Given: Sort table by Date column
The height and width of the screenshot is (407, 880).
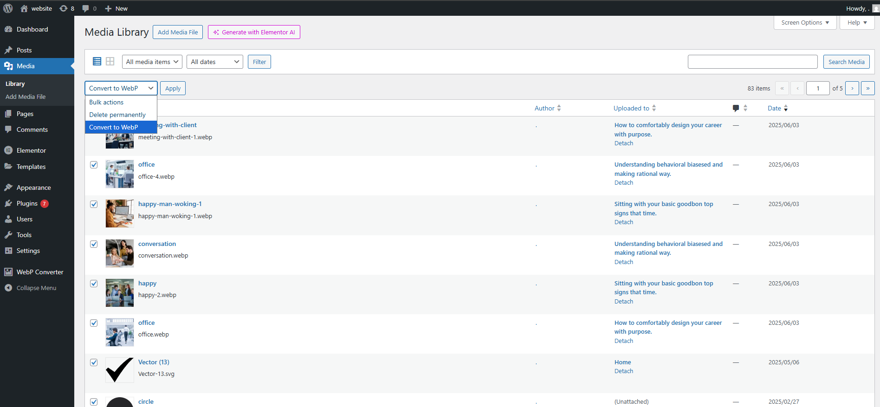Looking at the screenshot, I should pos(778,108).
